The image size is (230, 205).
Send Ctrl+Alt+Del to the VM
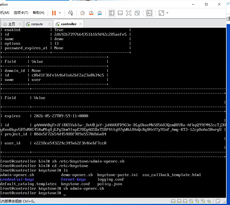71,13
